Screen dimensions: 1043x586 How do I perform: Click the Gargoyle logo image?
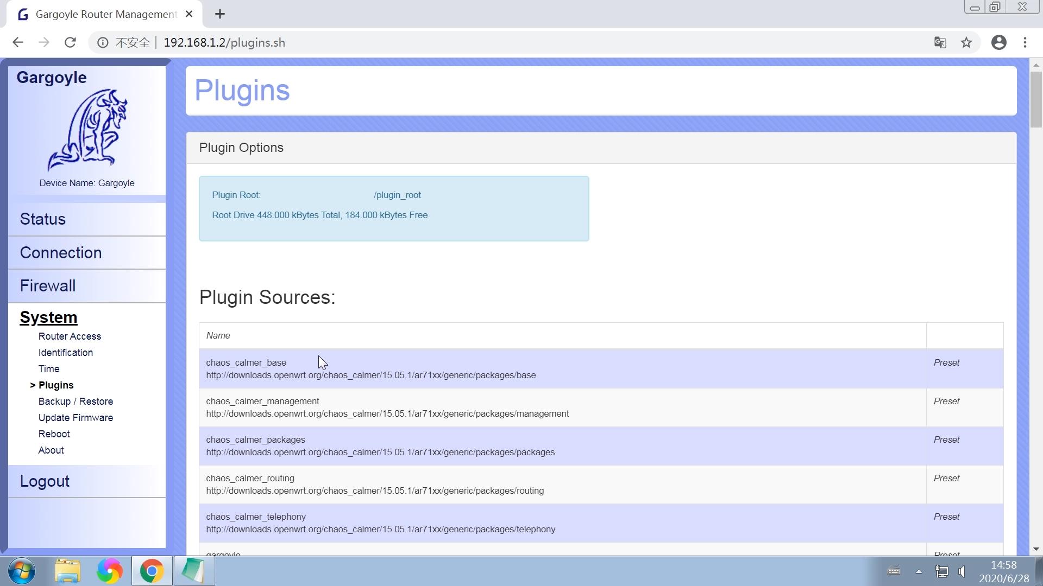[x=87, y=130]
